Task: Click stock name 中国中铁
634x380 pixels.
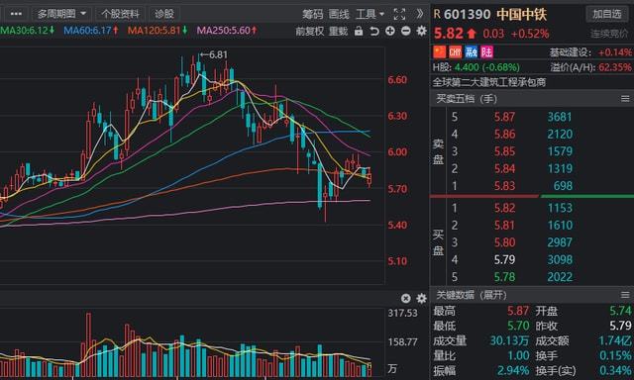Action: 521,14
